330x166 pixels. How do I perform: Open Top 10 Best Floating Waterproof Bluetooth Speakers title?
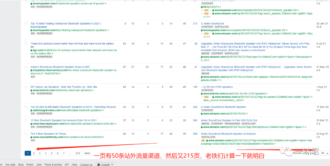tap(66, 25)
